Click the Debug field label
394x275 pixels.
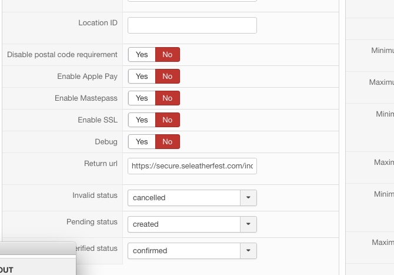106,142
